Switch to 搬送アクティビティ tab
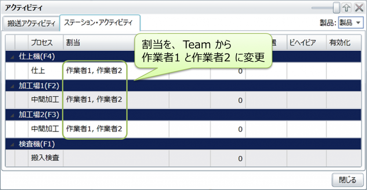This screenshot has width=367, height=190. (31, 24)
